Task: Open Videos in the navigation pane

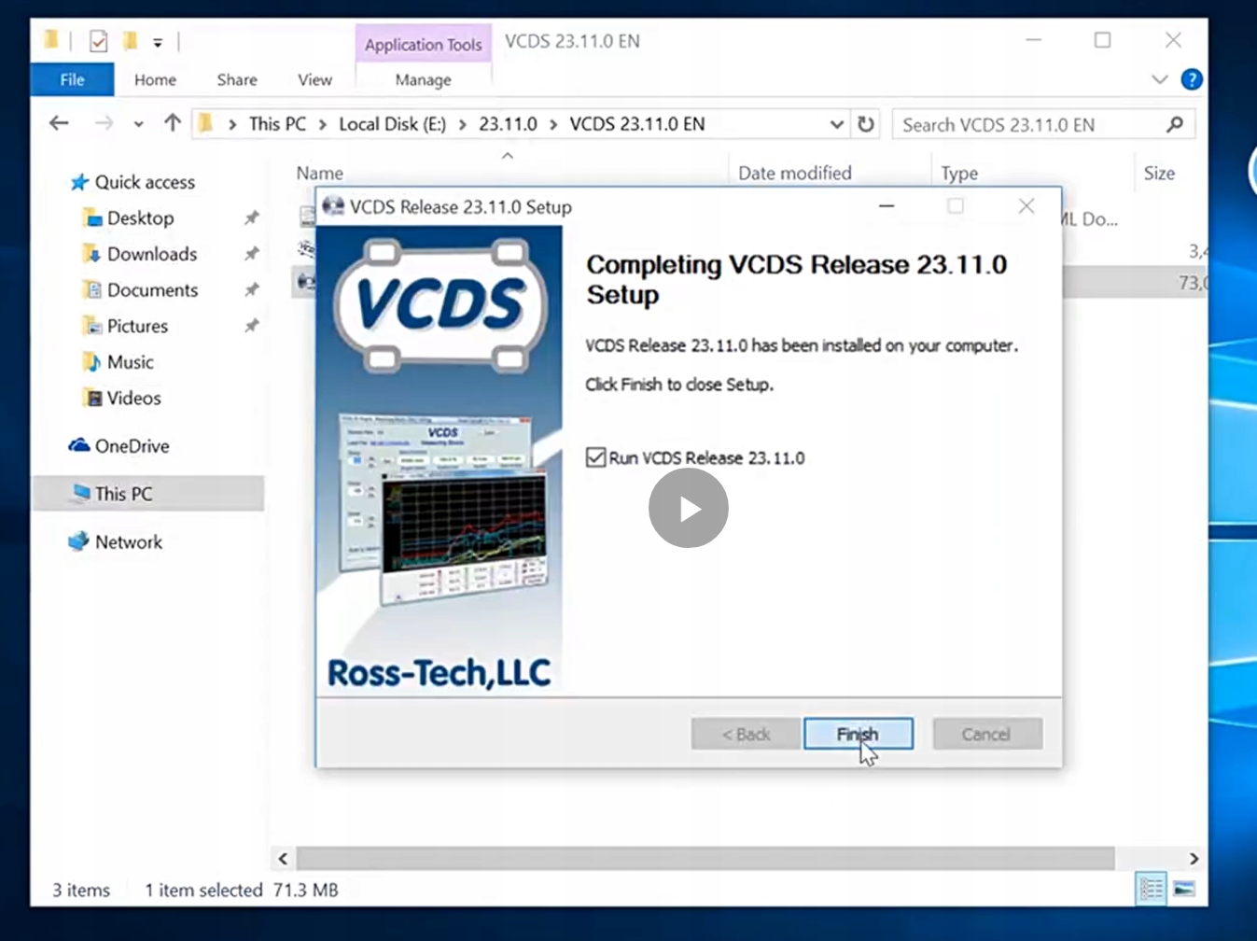Action: 133,398
